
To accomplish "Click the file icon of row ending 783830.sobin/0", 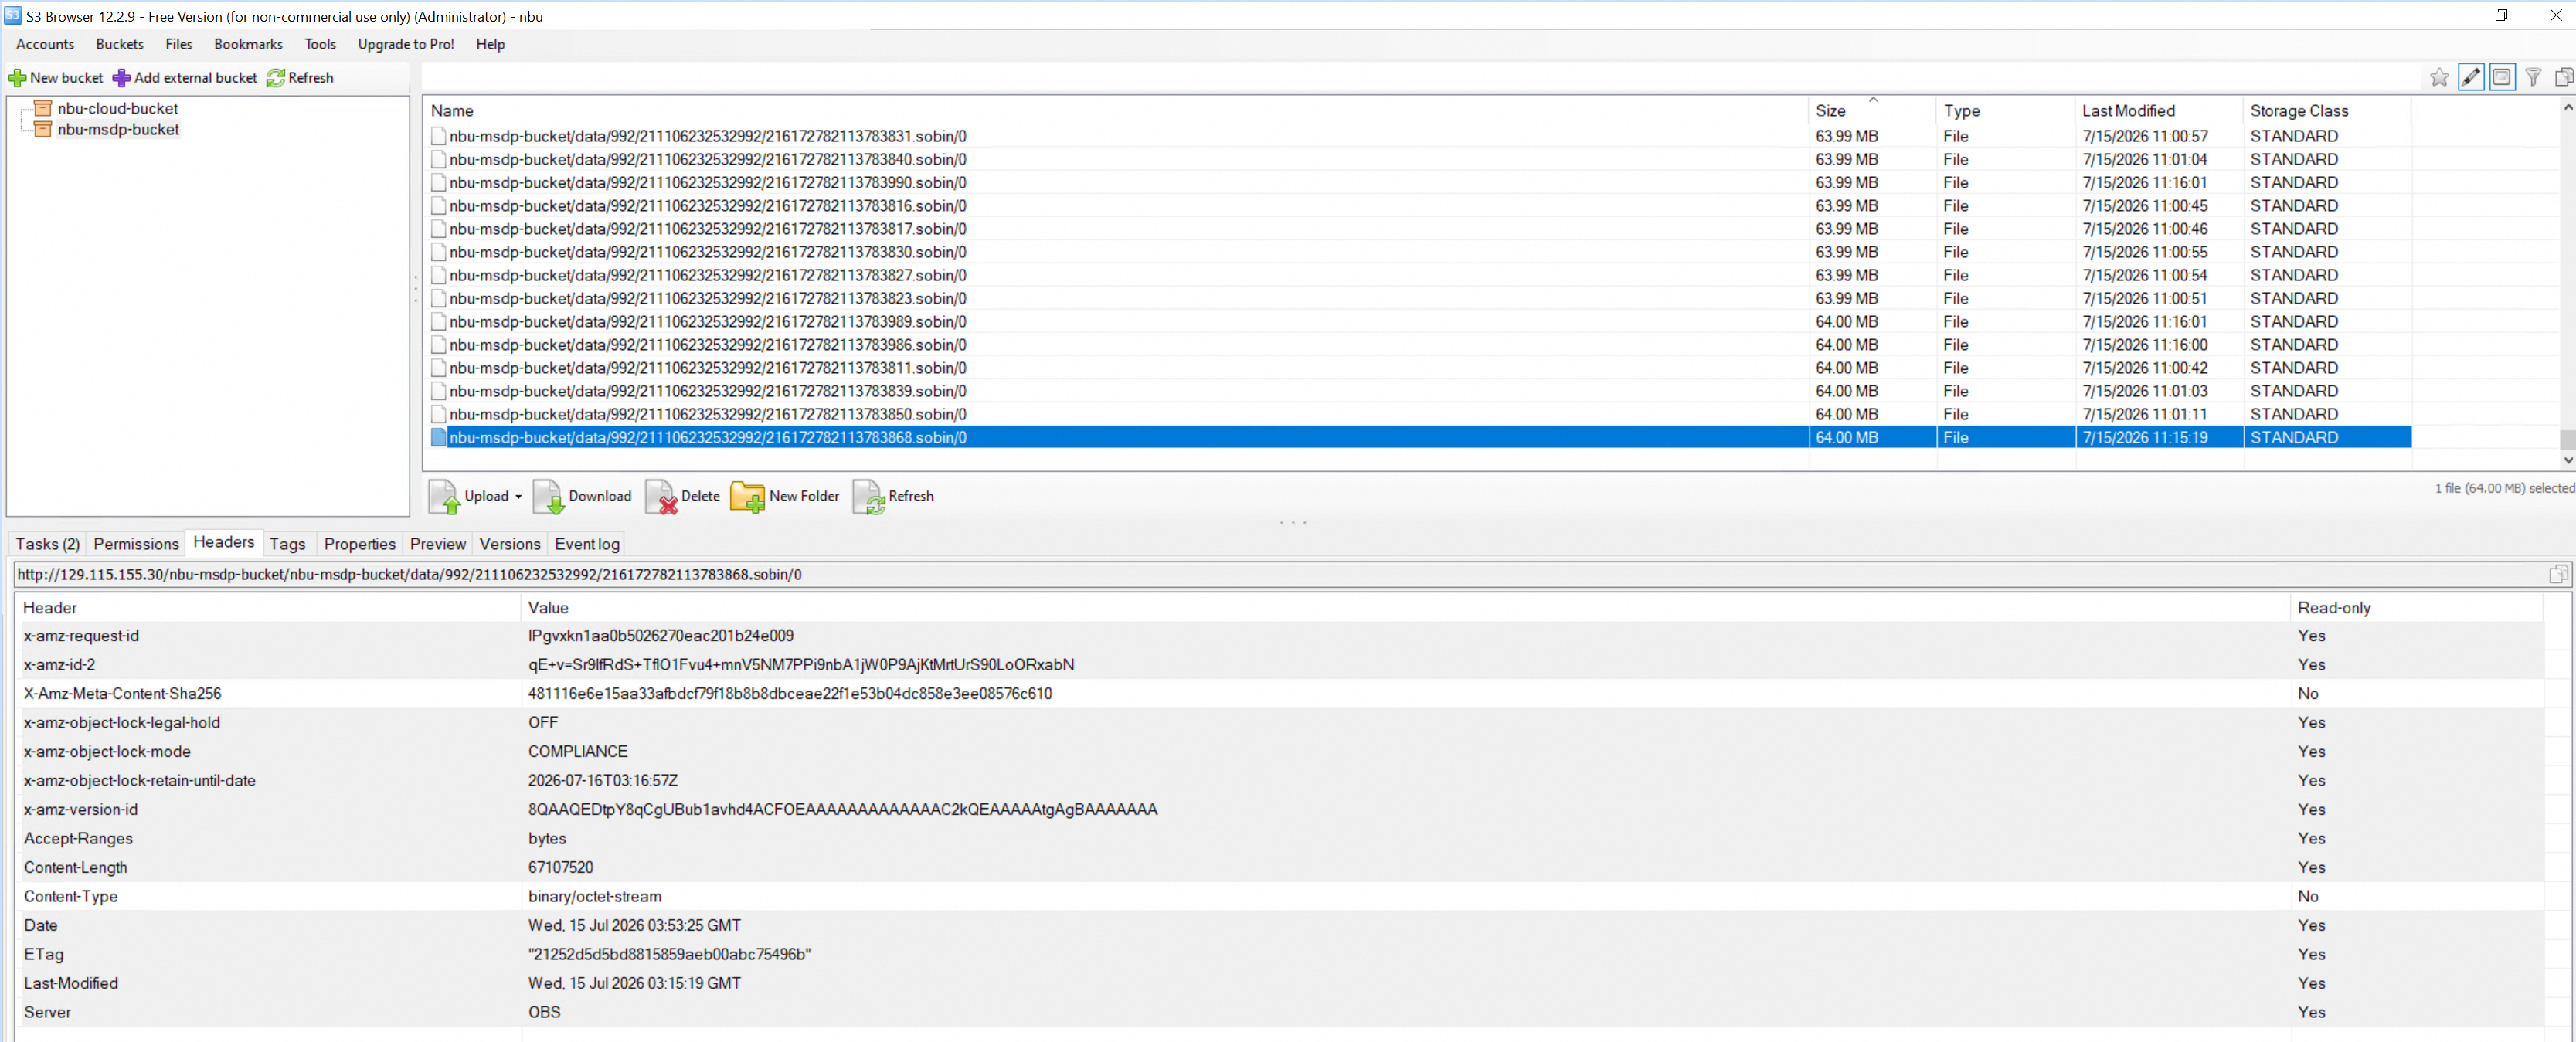I will pyautogui.click(x=438, y=252).
